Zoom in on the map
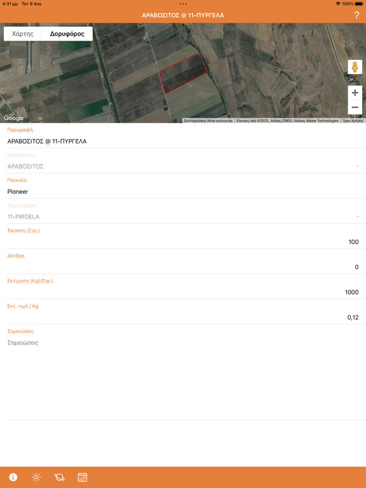366x488 pixels. point(355,93)
